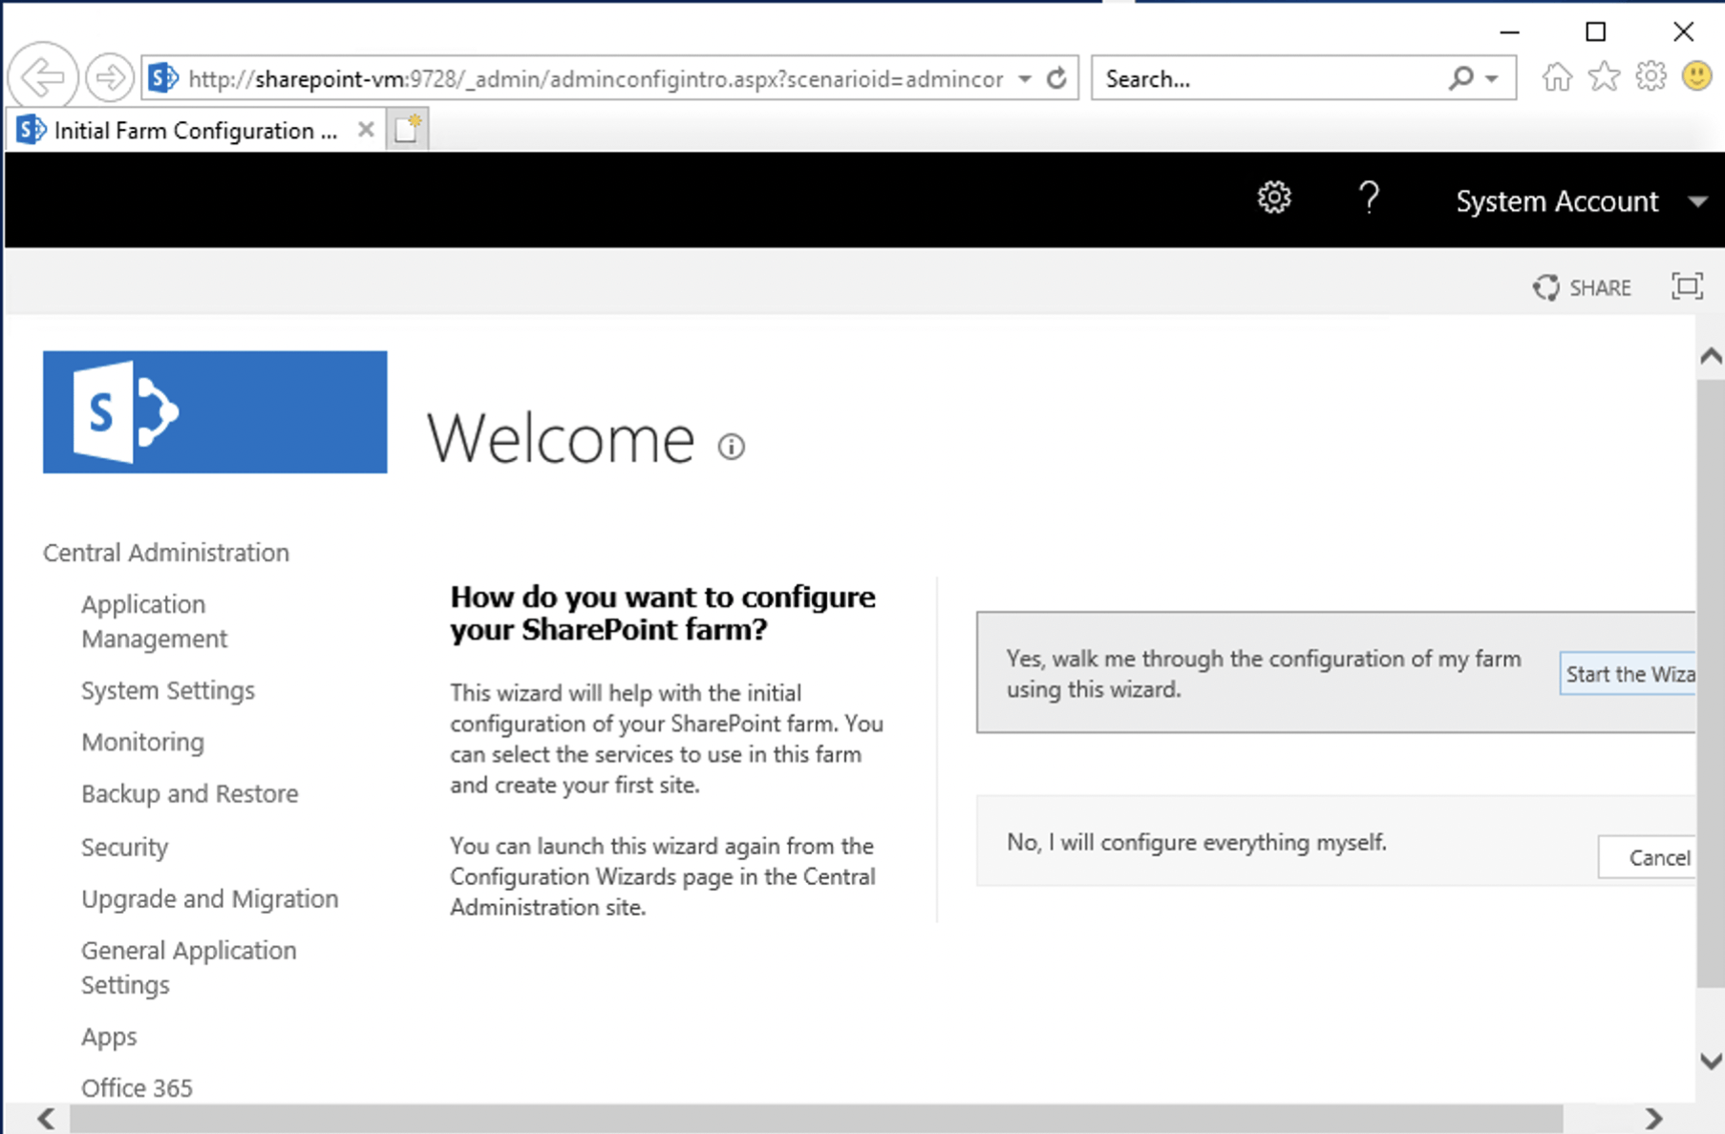Viewport: 1725px width, 1134px height.
Task: Open Upgrade and Migration
Action: (210, 899)
